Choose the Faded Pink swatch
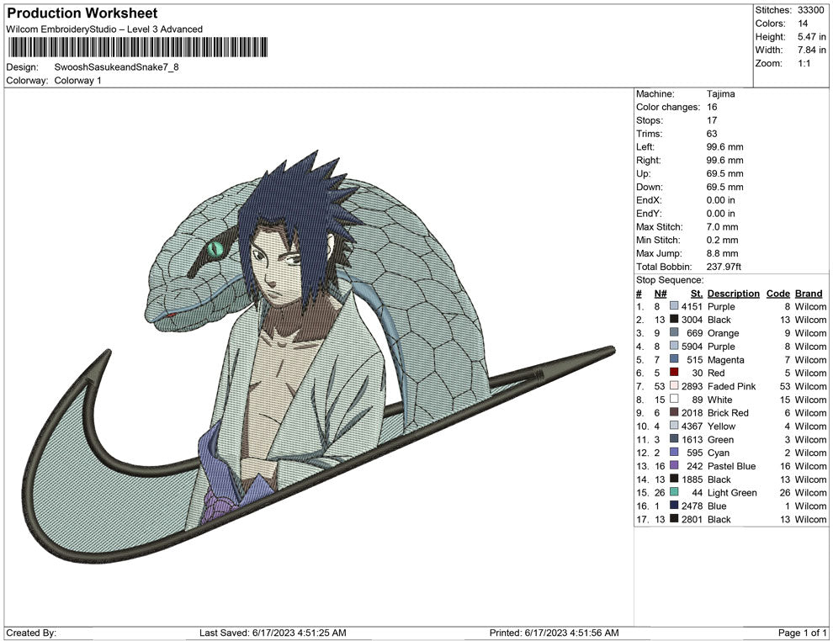The height and width of the screenshot is (641, 833). click(674, 386)
